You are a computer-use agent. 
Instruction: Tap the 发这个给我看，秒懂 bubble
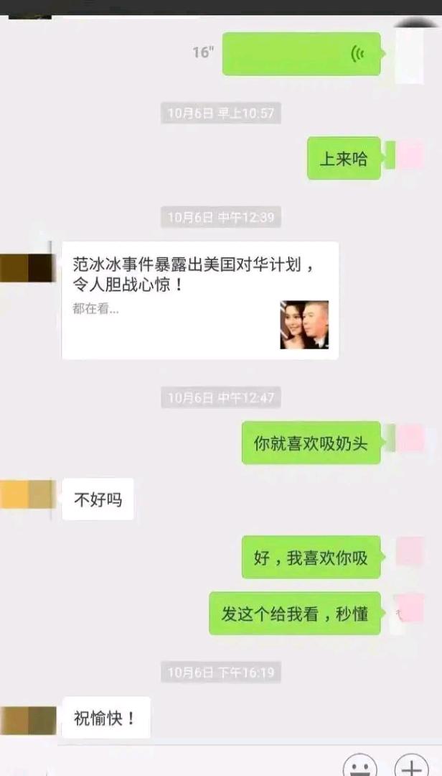click(x=295, y=614)
